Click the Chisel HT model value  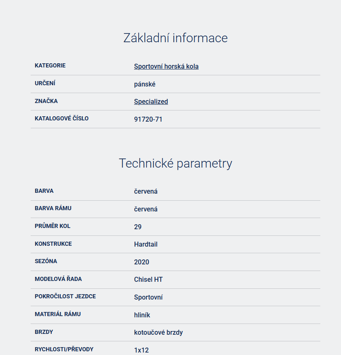pyautogui.click(x=148, y=279)
